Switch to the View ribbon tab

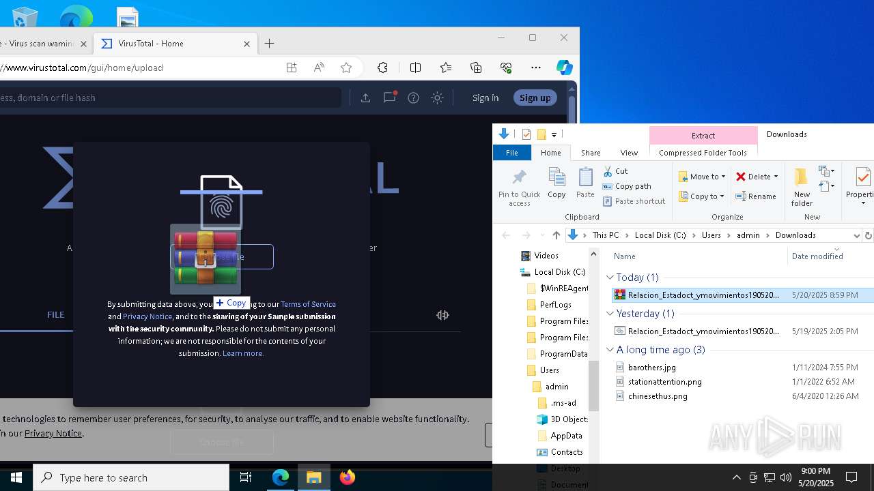[x=629, y=153]
